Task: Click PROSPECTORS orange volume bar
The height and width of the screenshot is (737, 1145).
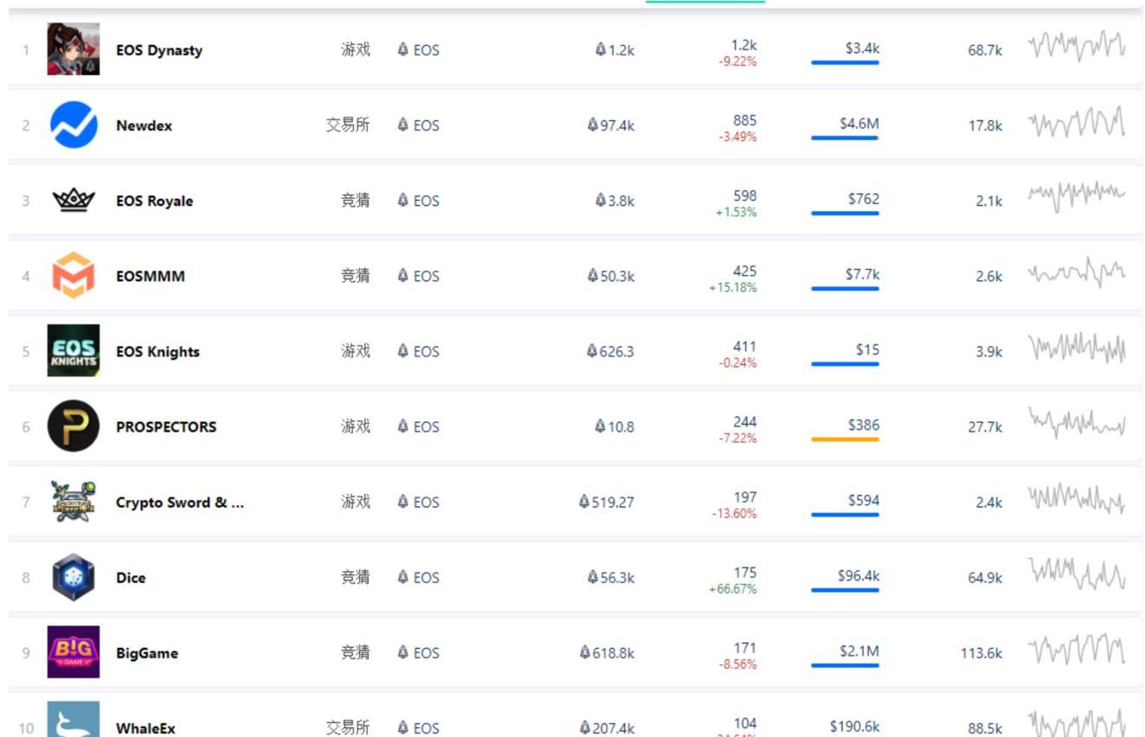Action: 845,439
